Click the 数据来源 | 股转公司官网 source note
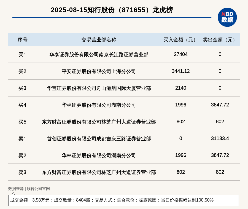The width and height of the screenshot is (248, 209). [x=29, y=189]
